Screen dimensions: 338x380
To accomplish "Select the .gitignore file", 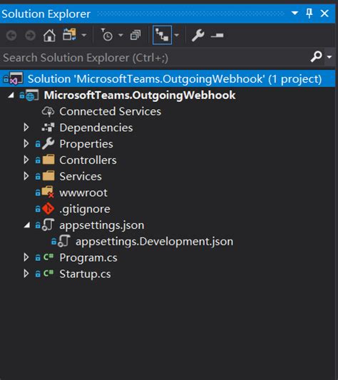I will tap(85, 209).
